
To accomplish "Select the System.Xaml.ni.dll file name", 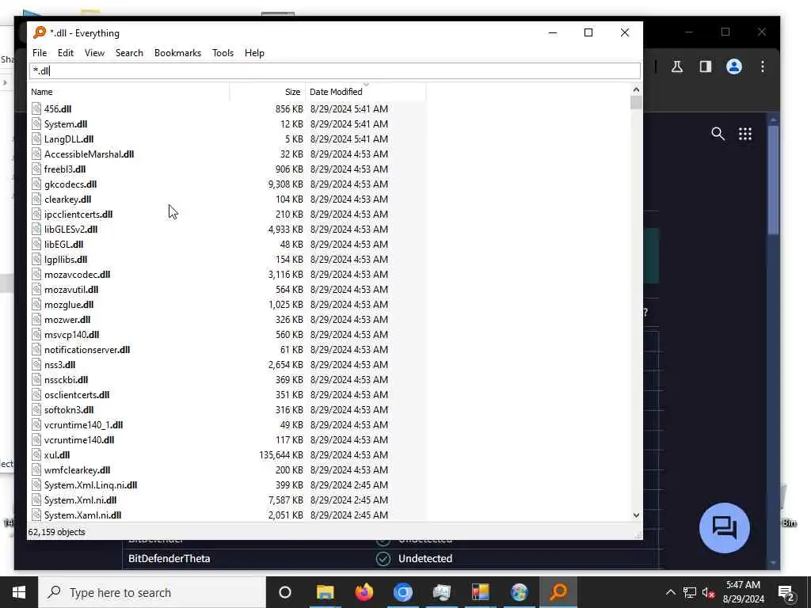I will coord(82,515).
